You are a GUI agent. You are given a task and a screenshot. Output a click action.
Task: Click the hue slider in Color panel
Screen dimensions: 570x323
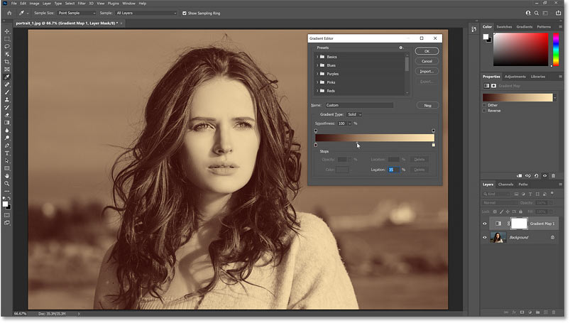[556, 50]
